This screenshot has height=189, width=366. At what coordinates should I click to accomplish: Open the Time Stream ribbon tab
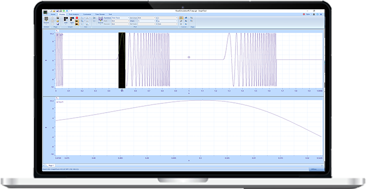pos(100,14)
